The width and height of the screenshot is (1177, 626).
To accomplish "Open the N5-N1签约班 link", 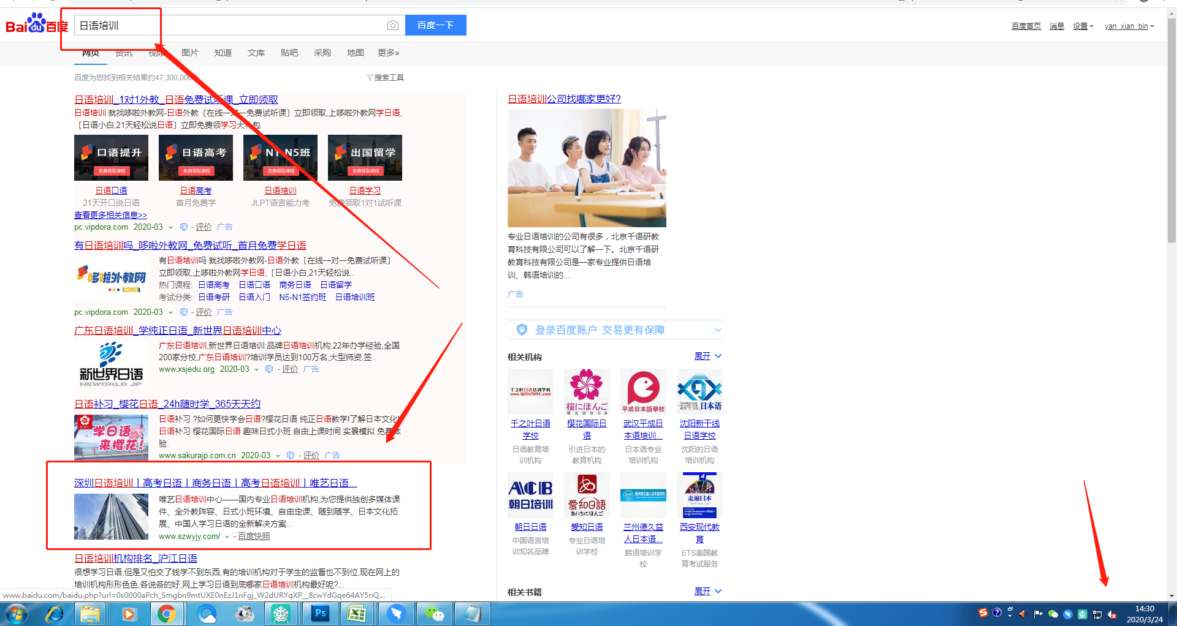I will [302, 297].
